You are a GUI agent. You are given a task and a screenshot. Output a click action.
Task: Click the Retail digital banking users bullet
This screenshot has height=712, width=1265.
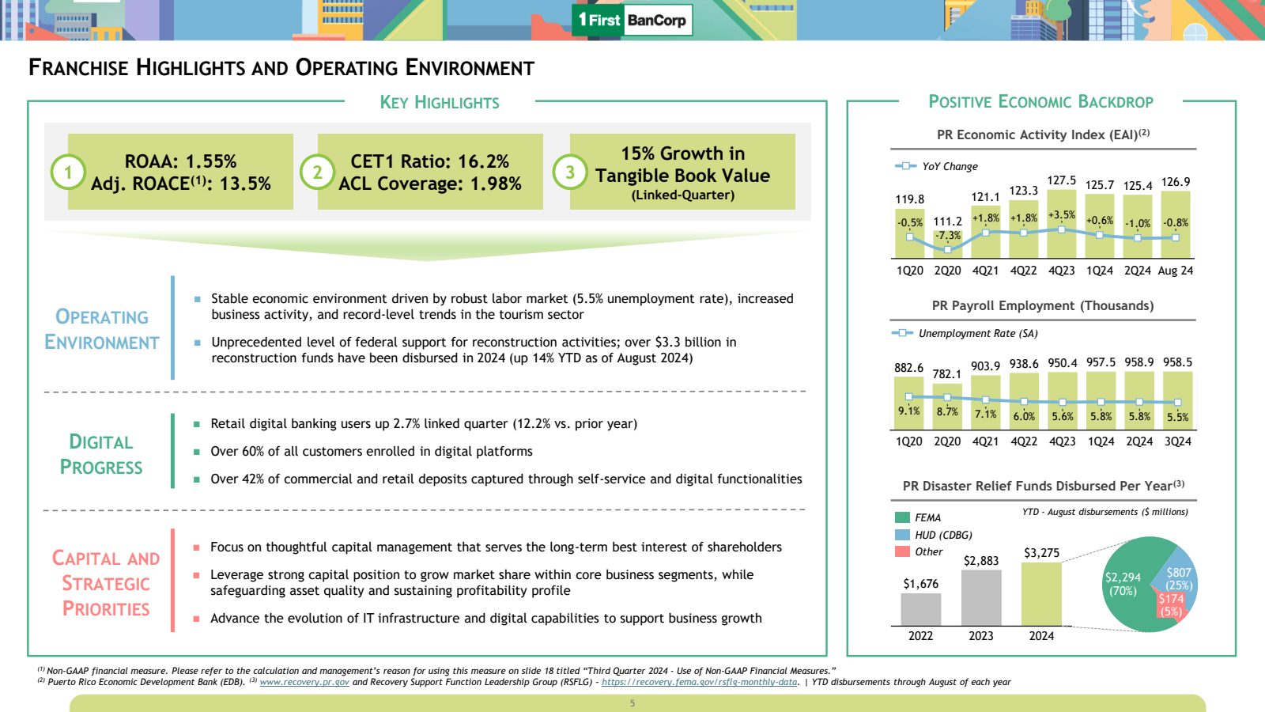coord(424,423)
